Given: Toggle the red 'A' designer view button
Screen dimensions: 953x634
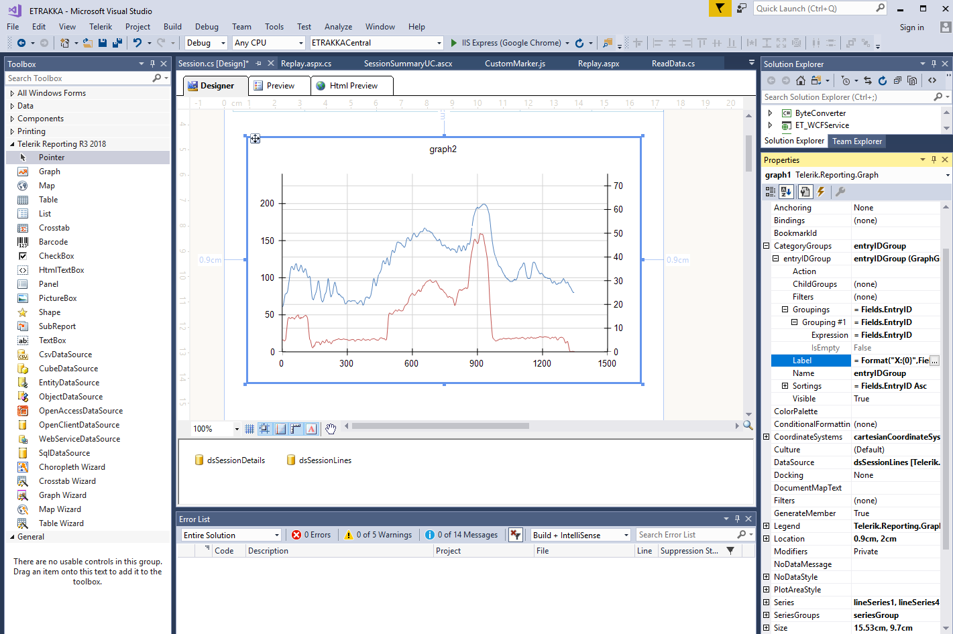Looking at the screenshot, I should (x=311, y=429).
